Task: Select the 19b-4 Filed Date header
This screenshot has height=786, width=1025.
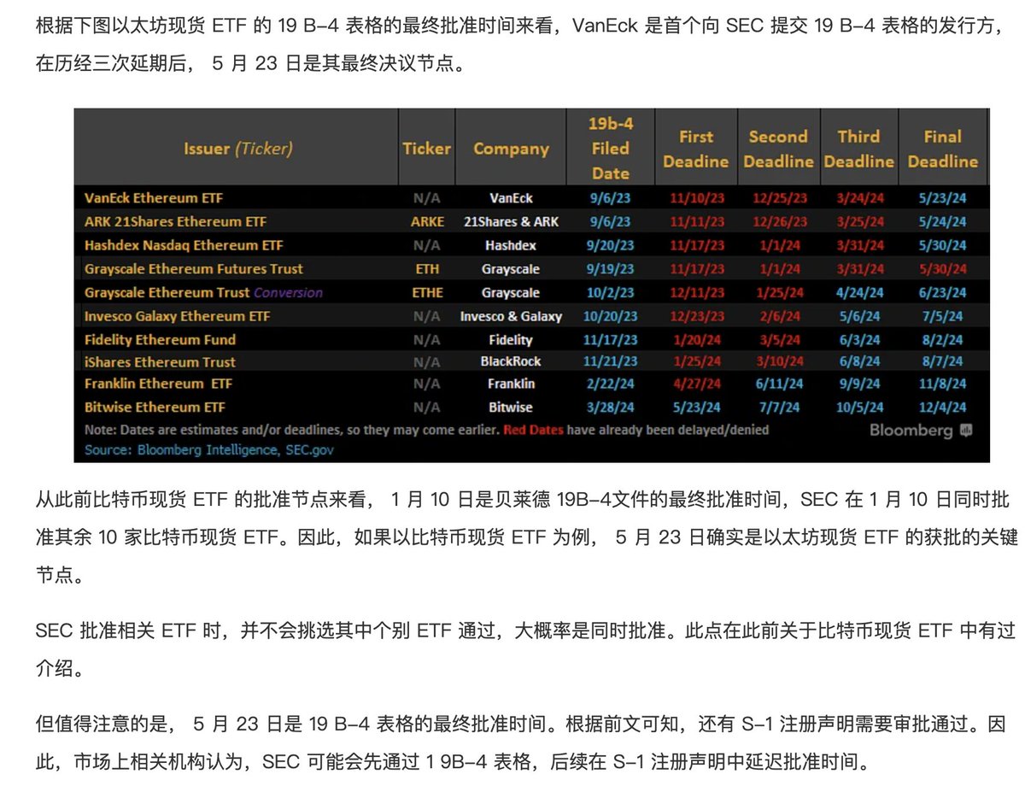Action: pyautogui.click(x=610, y=147)
